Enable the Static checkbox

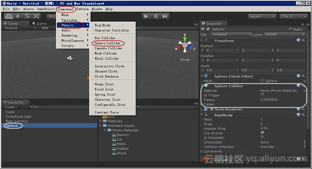pyautogui.click(x=290, y=29)
